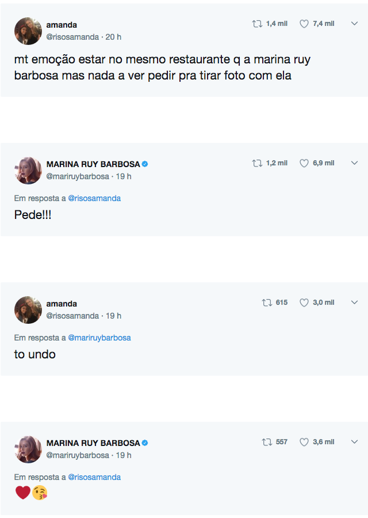The height and width of the screenshot is (518, 368).
Task: Open the "20 h" timestamp of amanda's tweet
Action: pos(113,37)
